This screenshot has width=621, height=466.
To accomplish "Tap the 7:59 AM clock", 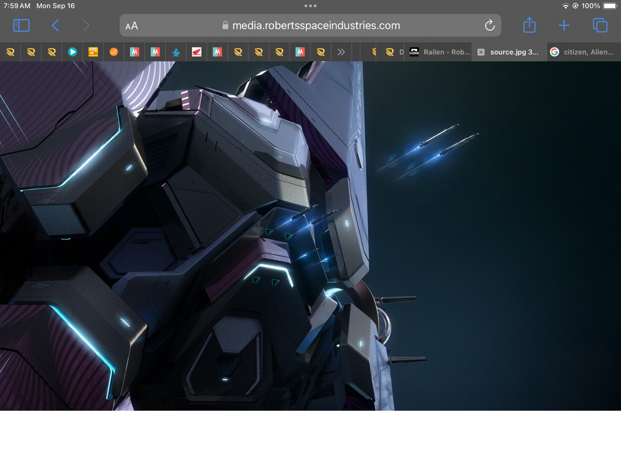I will [17, 6].
